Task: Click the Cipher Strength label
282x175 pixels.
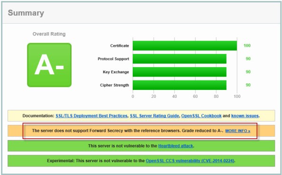Action: [114, 85]
